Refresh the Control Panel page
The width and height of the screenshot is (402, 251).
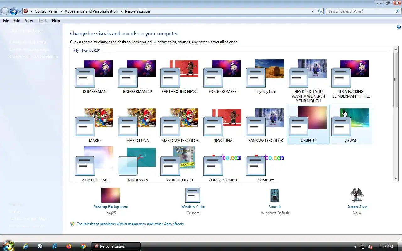[x=320, y=11]
